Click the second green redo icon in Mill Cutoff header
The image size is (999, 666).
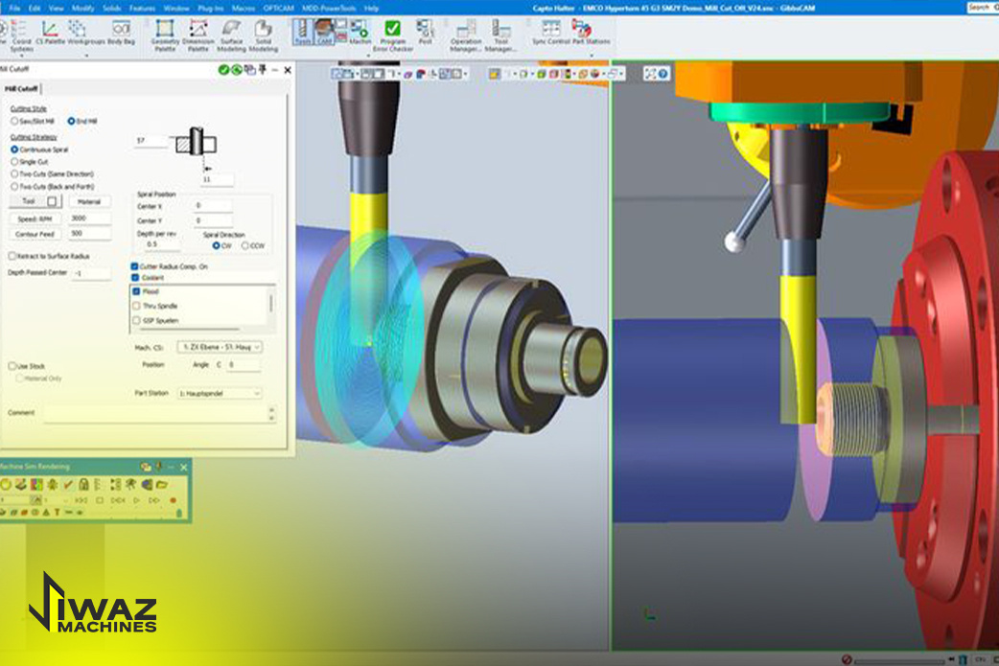tap(237, 70)
